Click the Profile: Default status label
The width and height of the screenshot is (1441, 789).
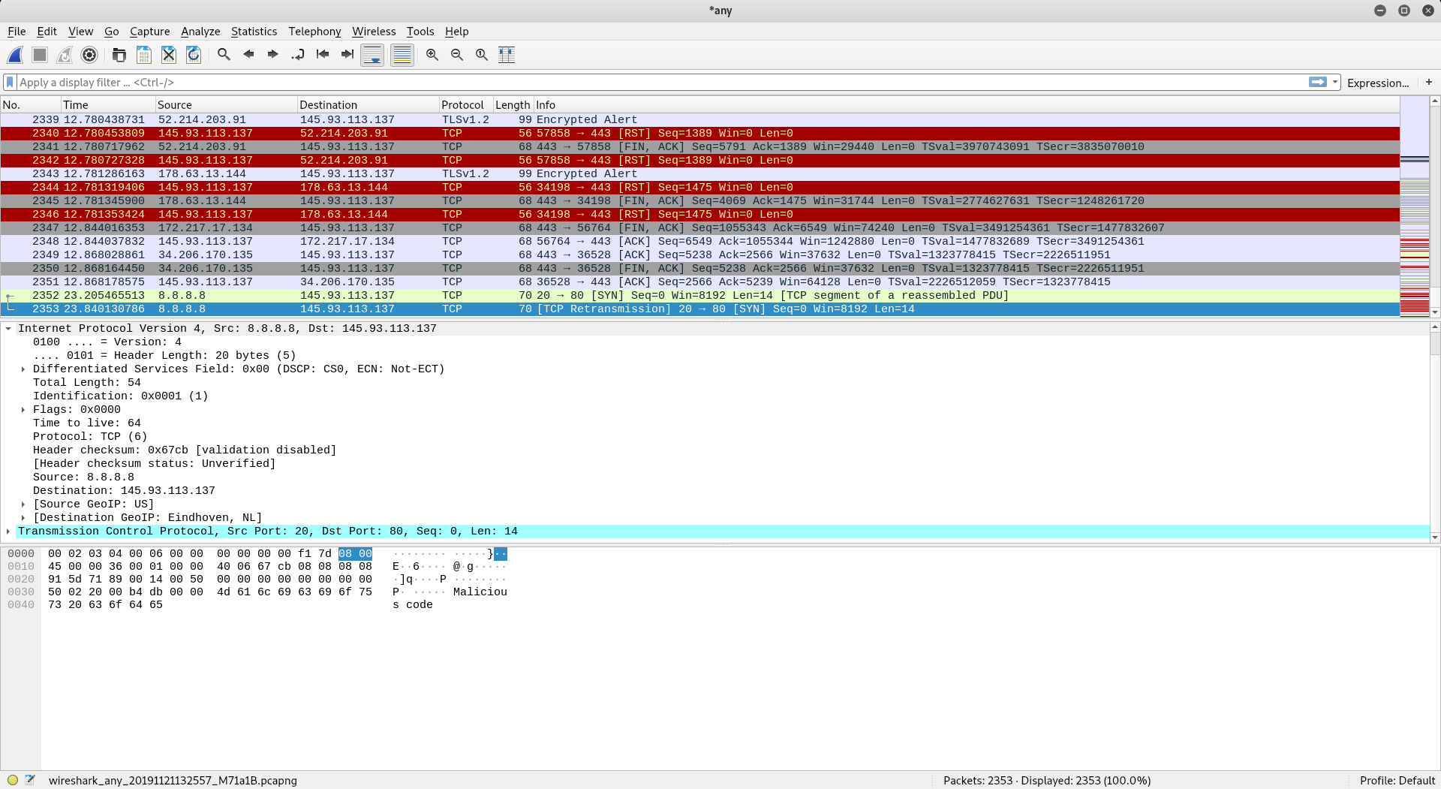tap(1397, 781)
